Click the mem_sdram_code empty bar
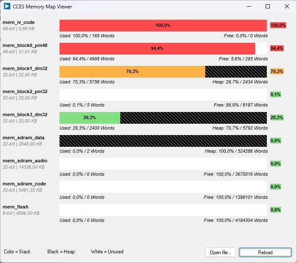 click(163, 187)
